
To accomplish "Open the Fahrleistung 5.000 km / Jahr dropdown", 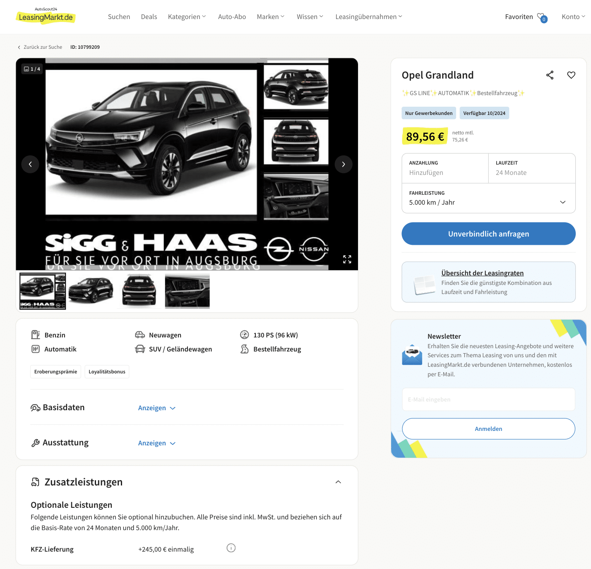I will (488, 198).
